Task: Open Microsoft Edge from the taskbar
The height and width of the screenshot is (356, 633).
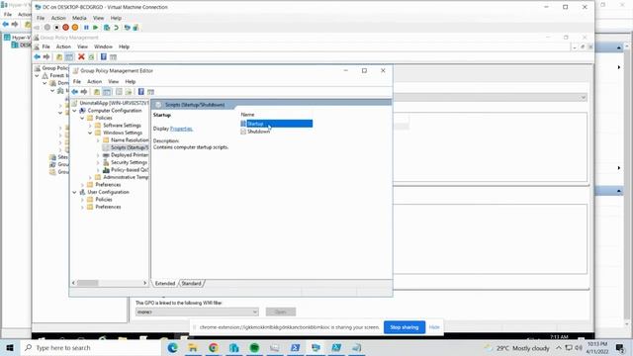Action: click(173, 347)
